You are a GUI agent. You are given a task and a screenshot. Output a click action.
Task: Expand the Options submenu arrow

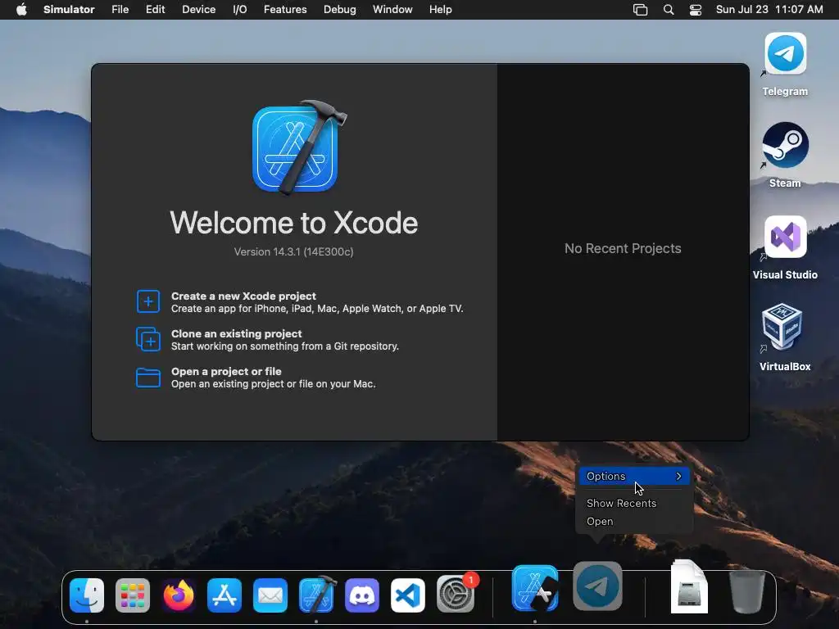(679, 476)
